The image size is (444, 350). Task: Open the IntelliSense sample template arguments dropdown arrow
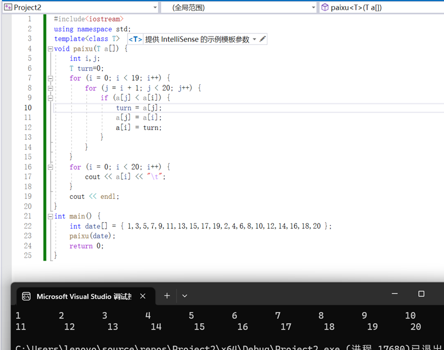tap(254, 39)
